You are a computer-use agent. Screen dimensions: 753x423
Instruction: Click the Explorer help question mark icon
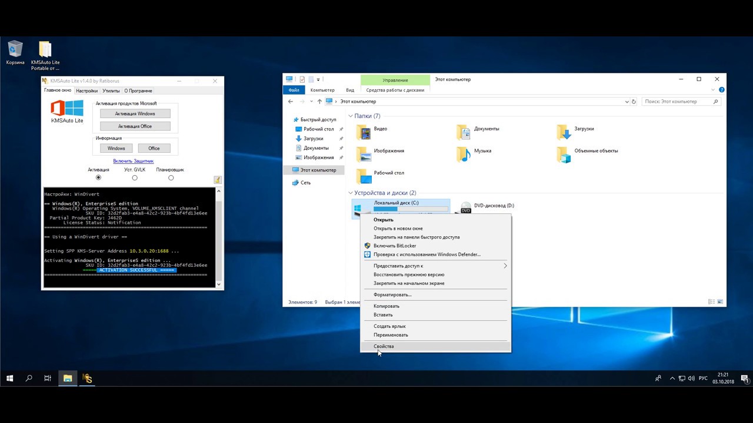click(x=722, y=90)
